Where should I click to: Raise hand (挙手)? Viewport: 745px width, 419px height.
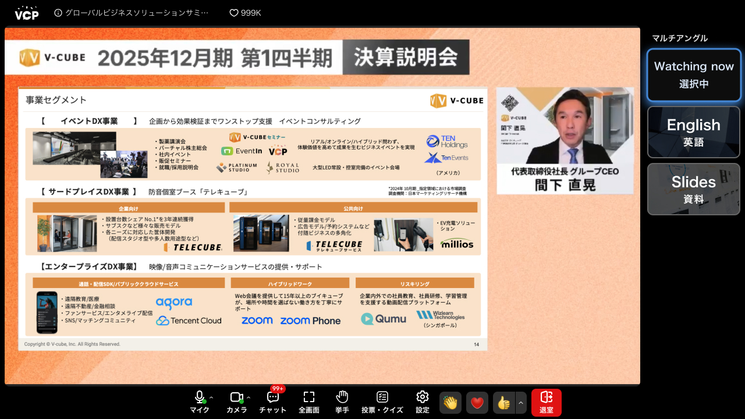[342, 402]
